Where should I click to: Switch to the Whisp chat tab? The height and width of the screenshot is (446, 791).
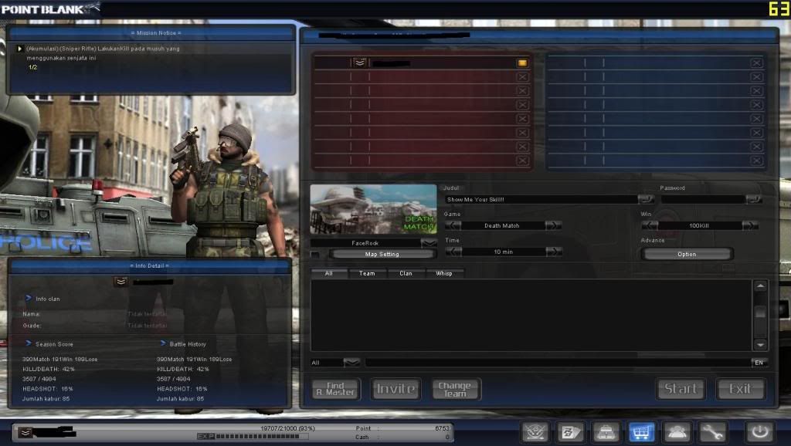444,274
